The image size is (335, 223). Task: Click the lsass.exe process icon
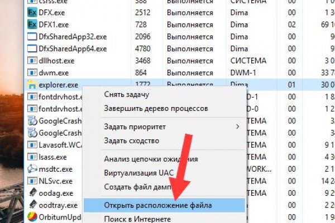point(32,157)
